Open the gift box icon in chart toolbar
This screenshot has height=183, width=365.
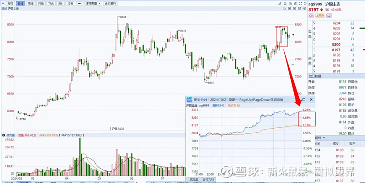pos(295,4)
